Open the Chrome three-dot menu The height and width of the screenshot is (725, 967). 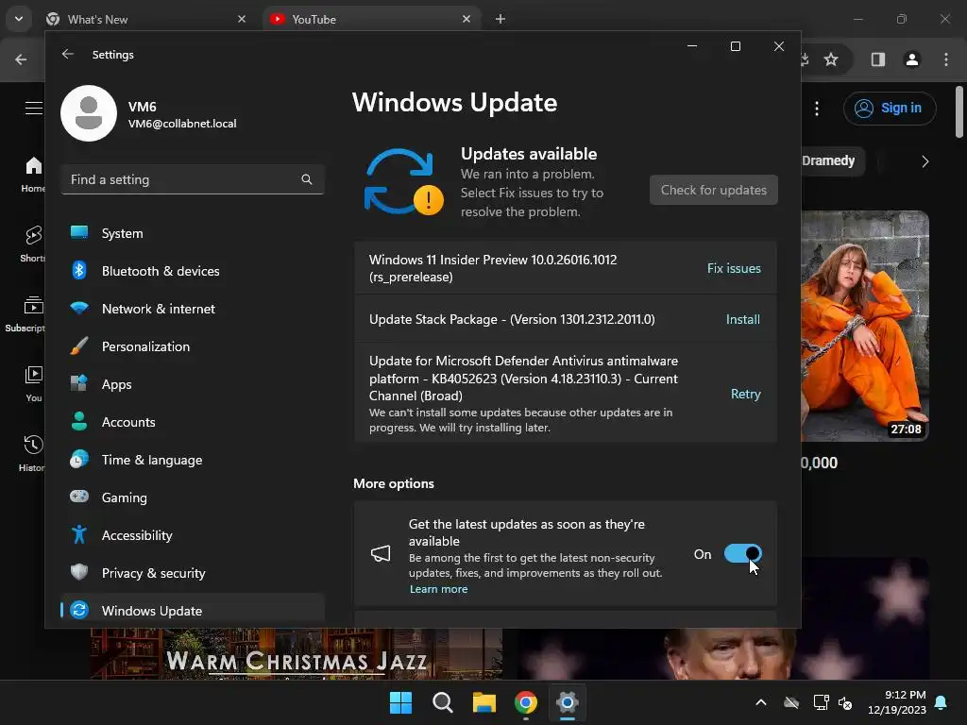pos(946,59)
